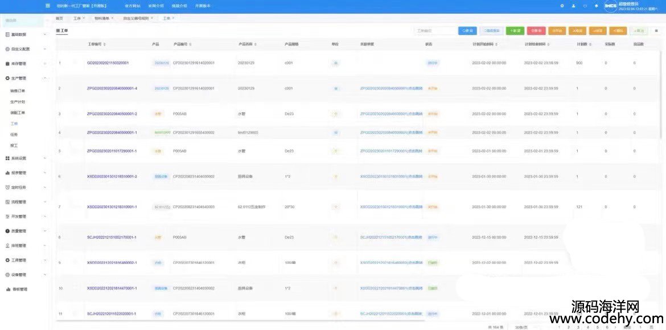Image resolution: width=666 pixels, height=330 pixels.
Task: Click the 开发管理 sidebar icon
Action: [x=7, y=216]
